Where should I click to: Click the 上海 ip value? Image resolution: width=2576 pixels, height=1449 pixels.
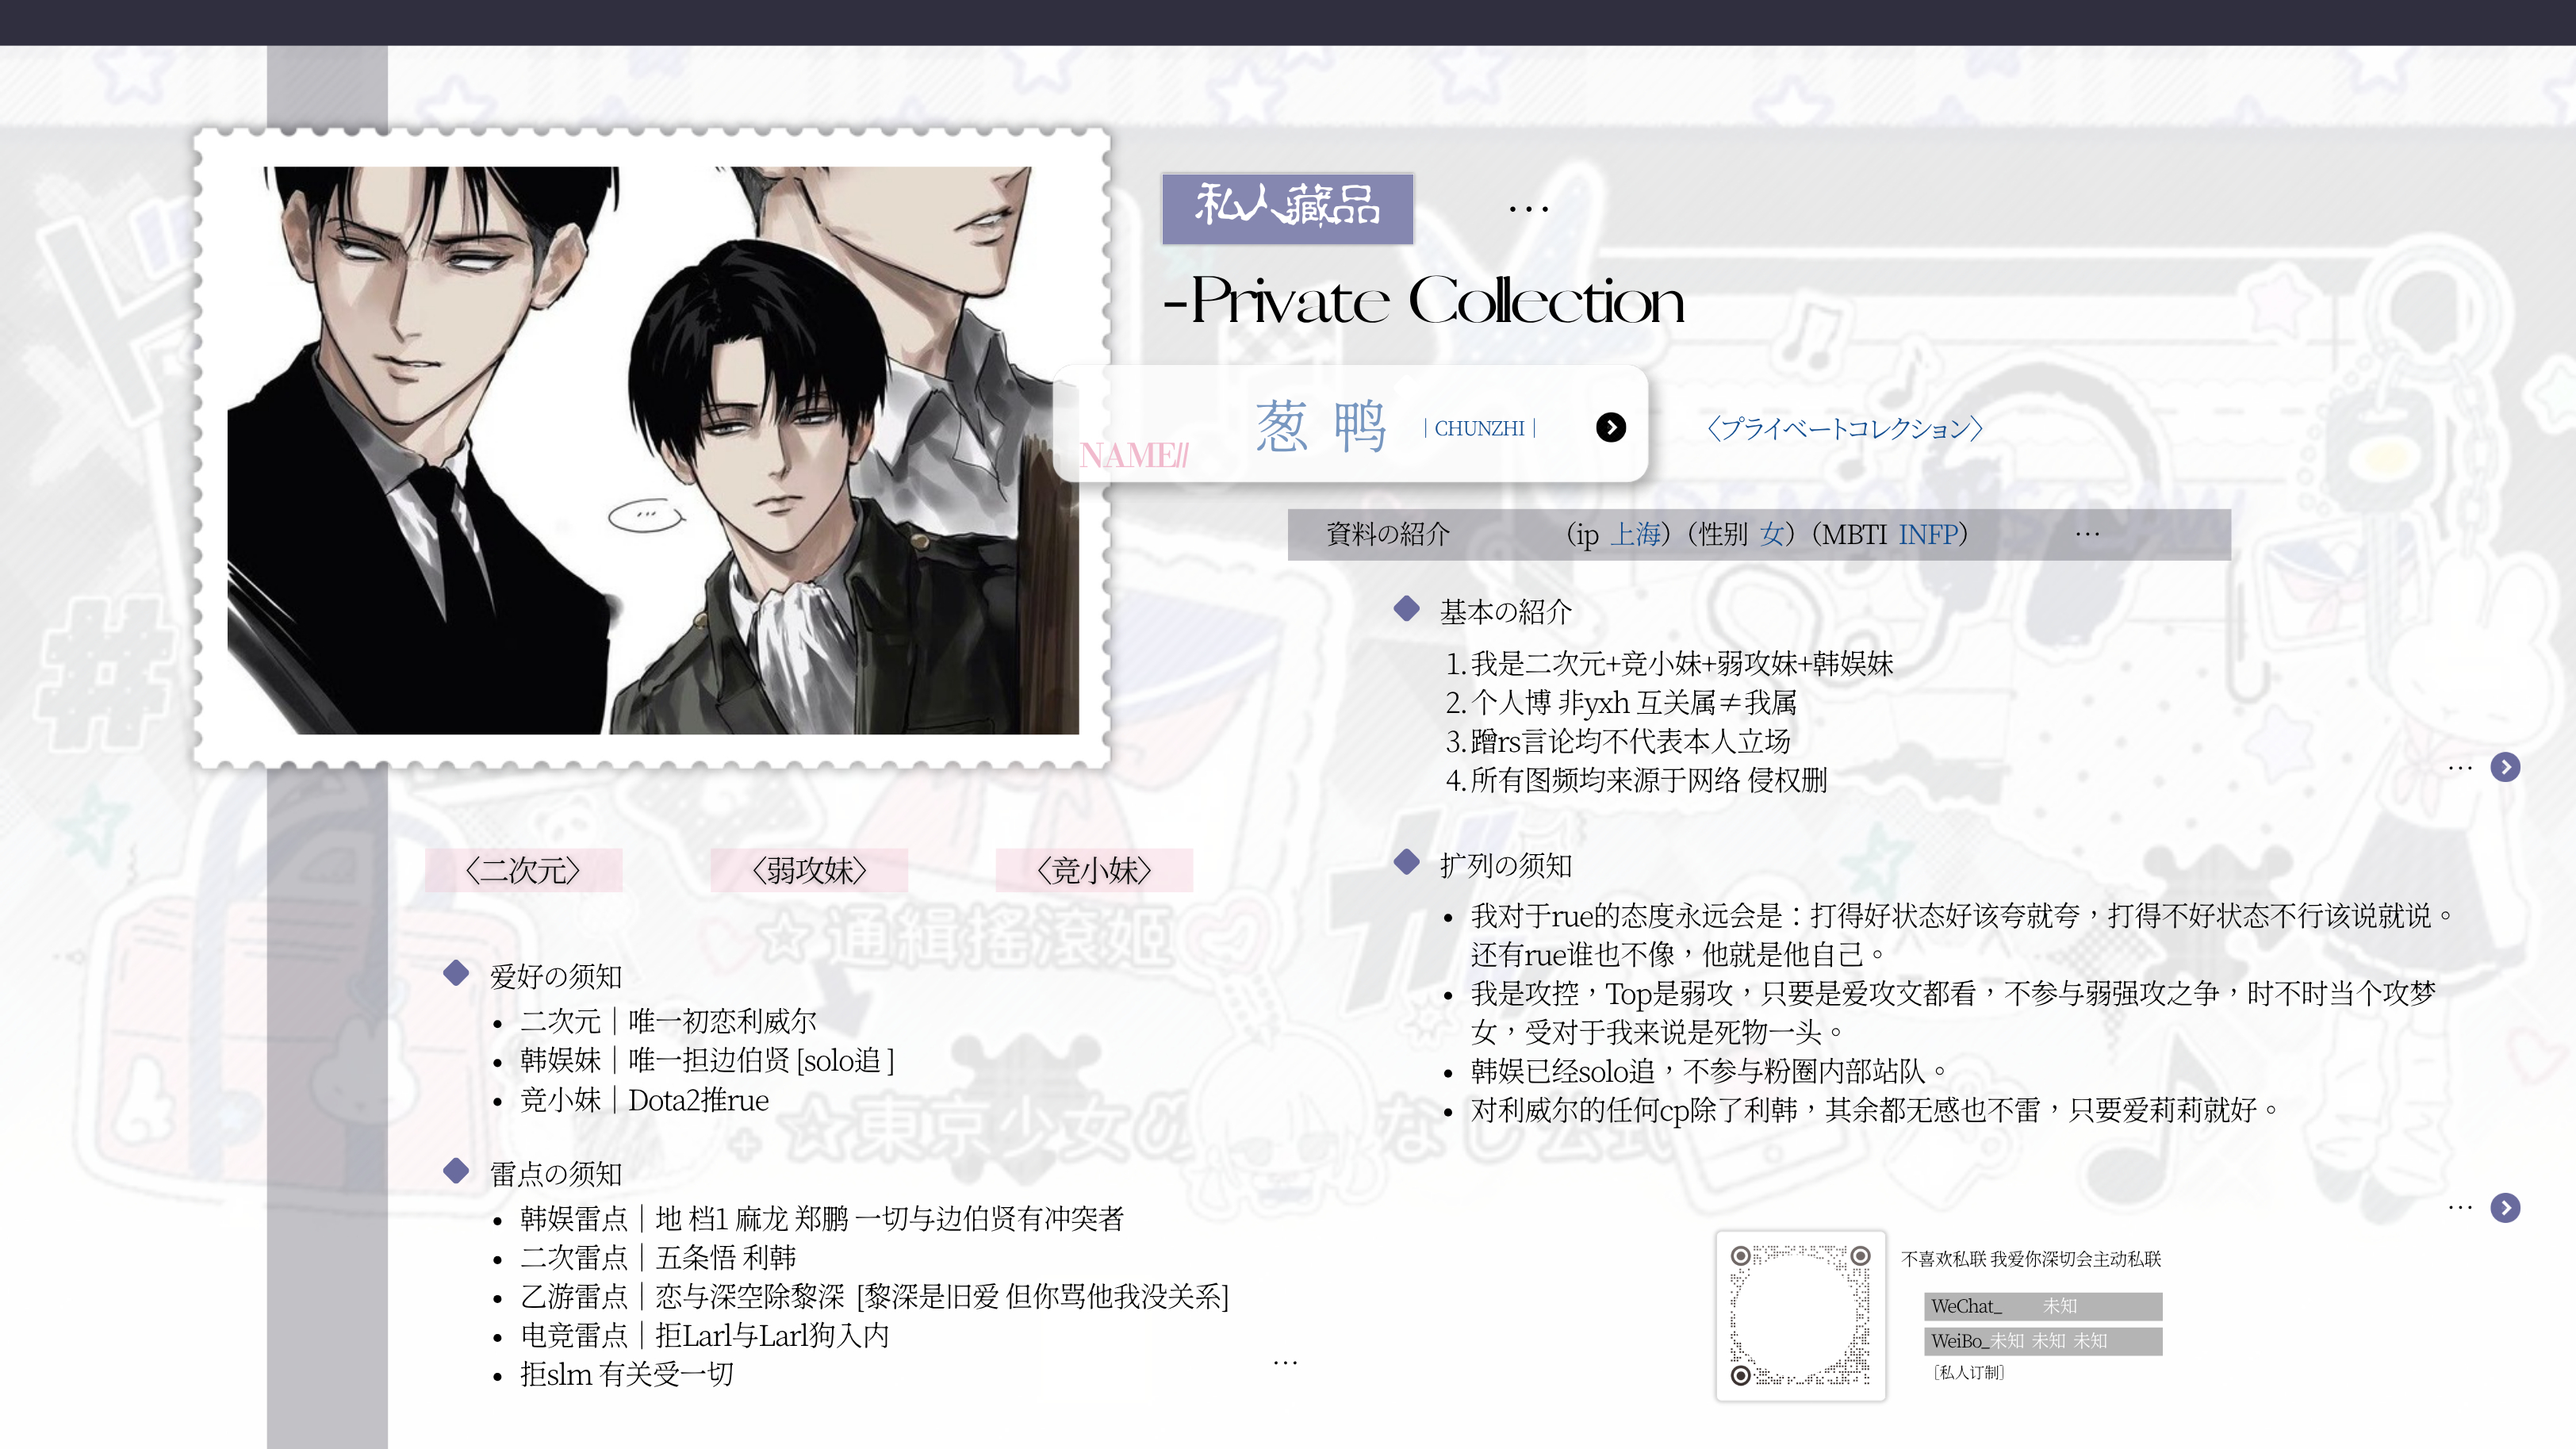(1635, 534)
